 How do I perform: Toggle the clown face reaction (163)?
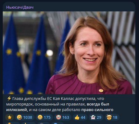(63, 117)
